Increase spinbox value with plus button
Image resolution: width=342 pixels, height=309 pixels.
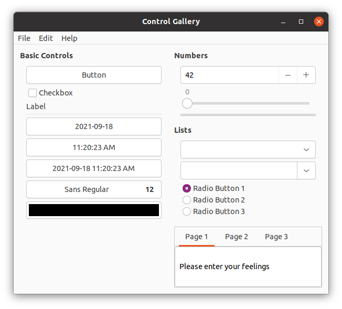(306, 75)
